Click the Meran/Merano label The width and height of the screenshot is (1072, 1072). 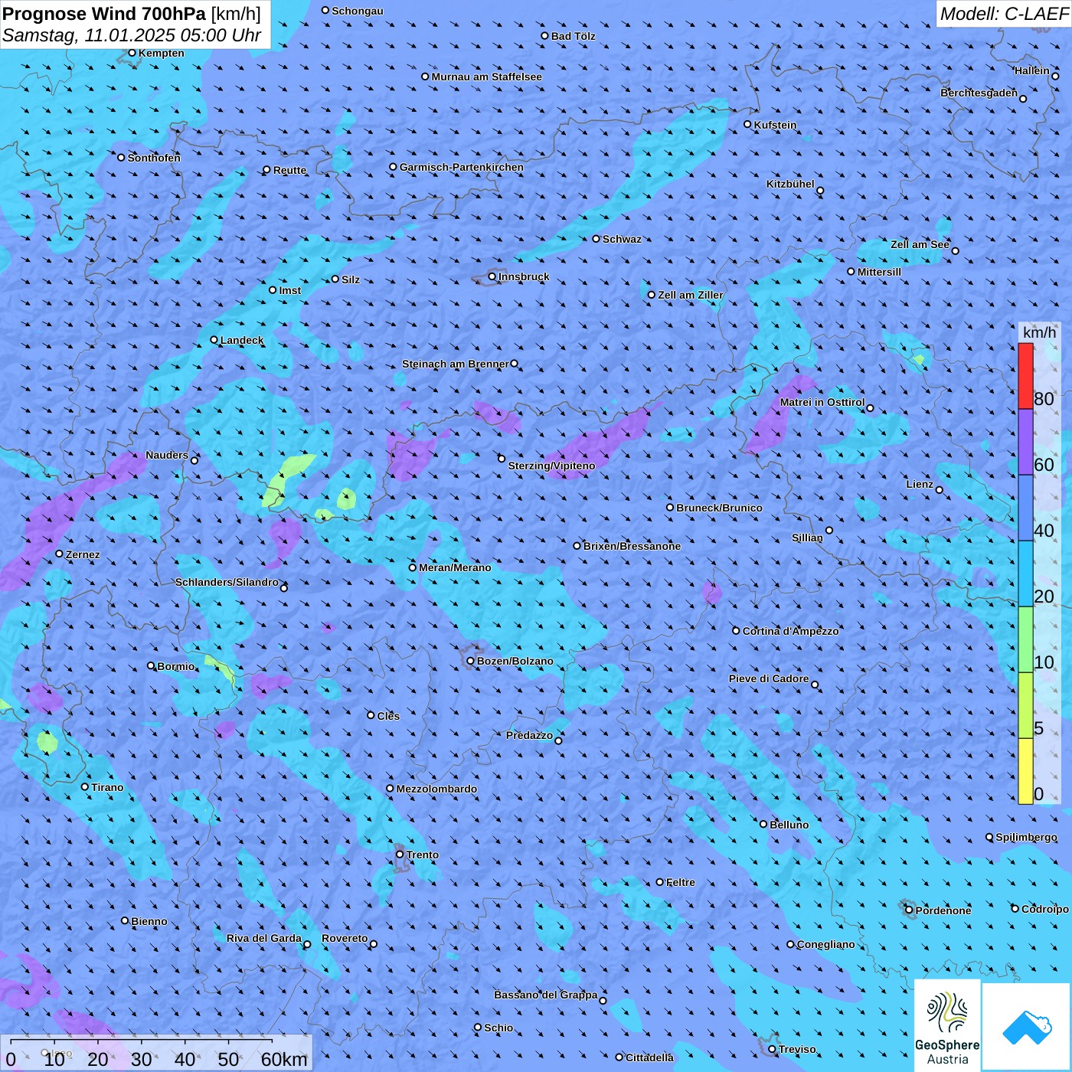tap(455, 567)
